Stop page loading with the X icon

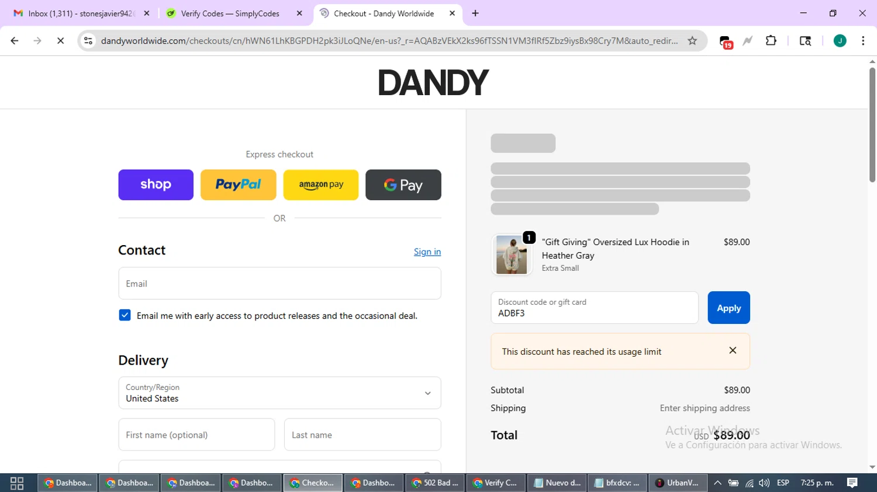click(60, 41)
